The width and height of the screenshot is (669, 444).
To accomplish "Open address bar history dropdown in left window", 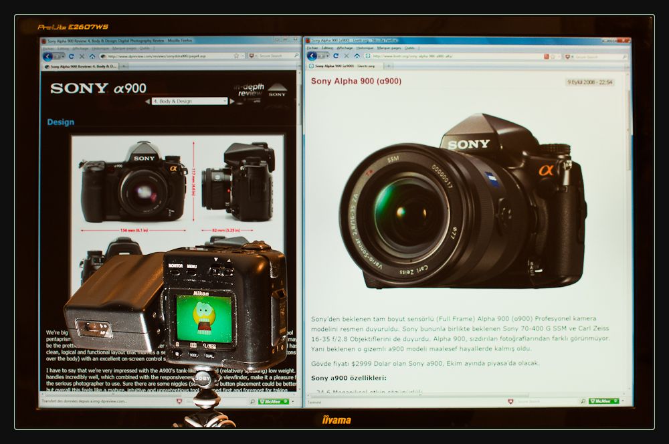I will [x=244, y=56].
